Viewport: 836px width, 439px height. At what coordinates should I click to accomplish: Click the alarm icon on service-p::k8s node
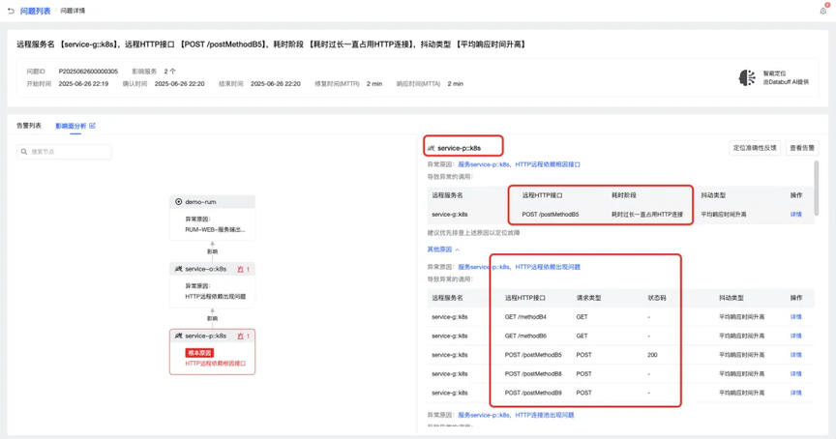point(241,337)
